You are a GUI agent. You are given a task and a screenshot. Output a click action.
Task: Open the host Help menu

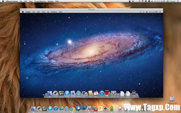pos(57,1)
